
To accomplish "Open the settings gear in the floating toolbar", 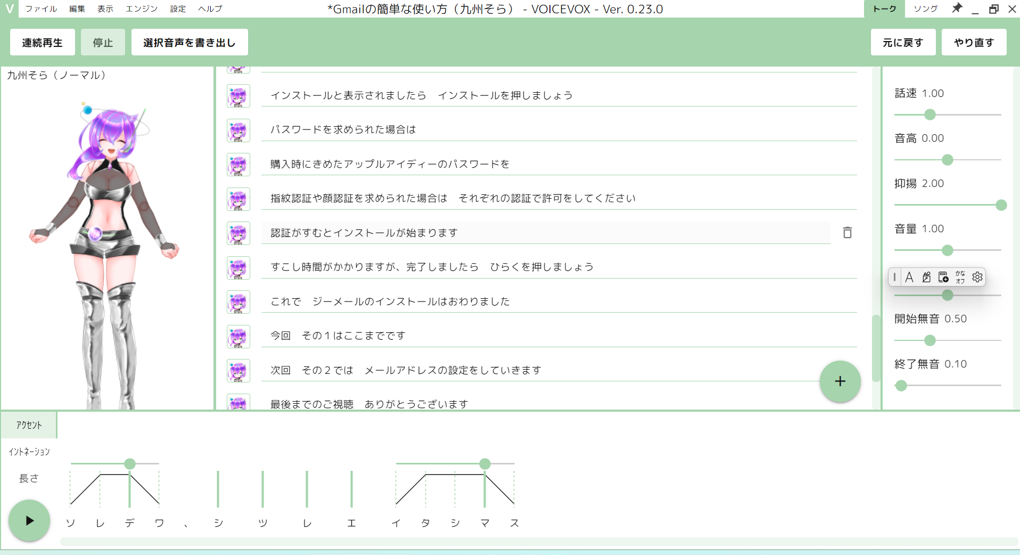I will (977, 277).
